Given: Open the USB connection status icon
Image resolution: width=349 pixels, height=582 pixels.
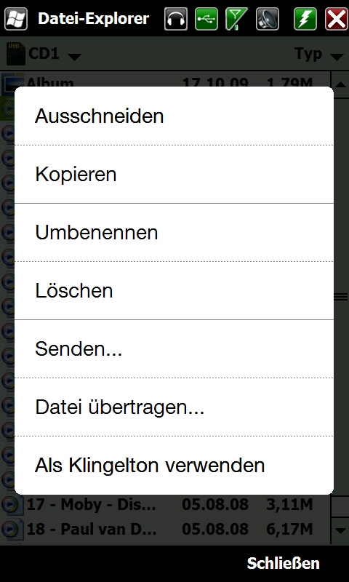Looking at the screenshot, I should tap(206, 19).
